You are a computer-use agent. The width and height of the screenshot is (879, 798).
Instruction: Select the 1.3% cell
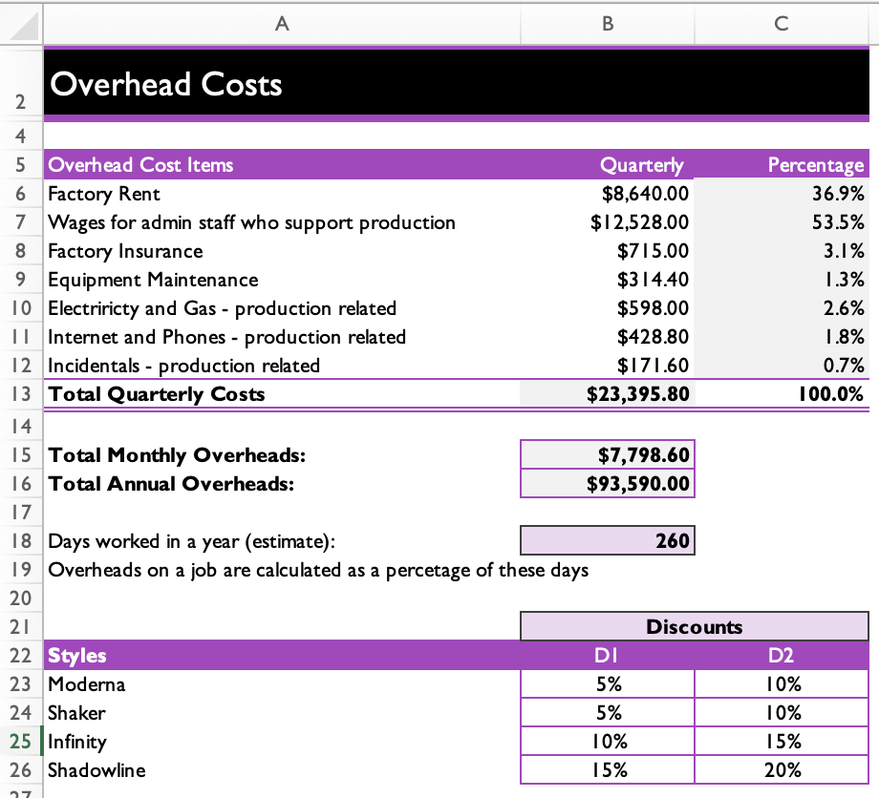pyautogui.click(x=782, y=280)
